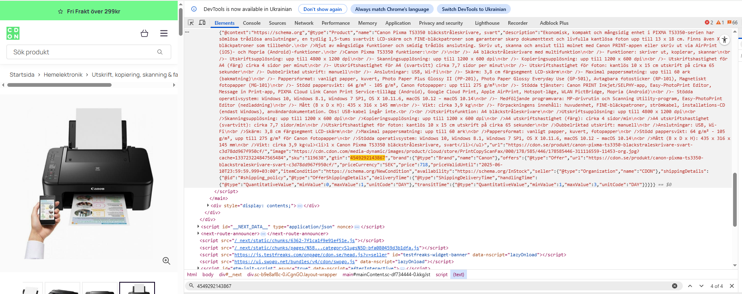Open the Network tab
This screenshot has height=294, width=742.
(304, 23)
